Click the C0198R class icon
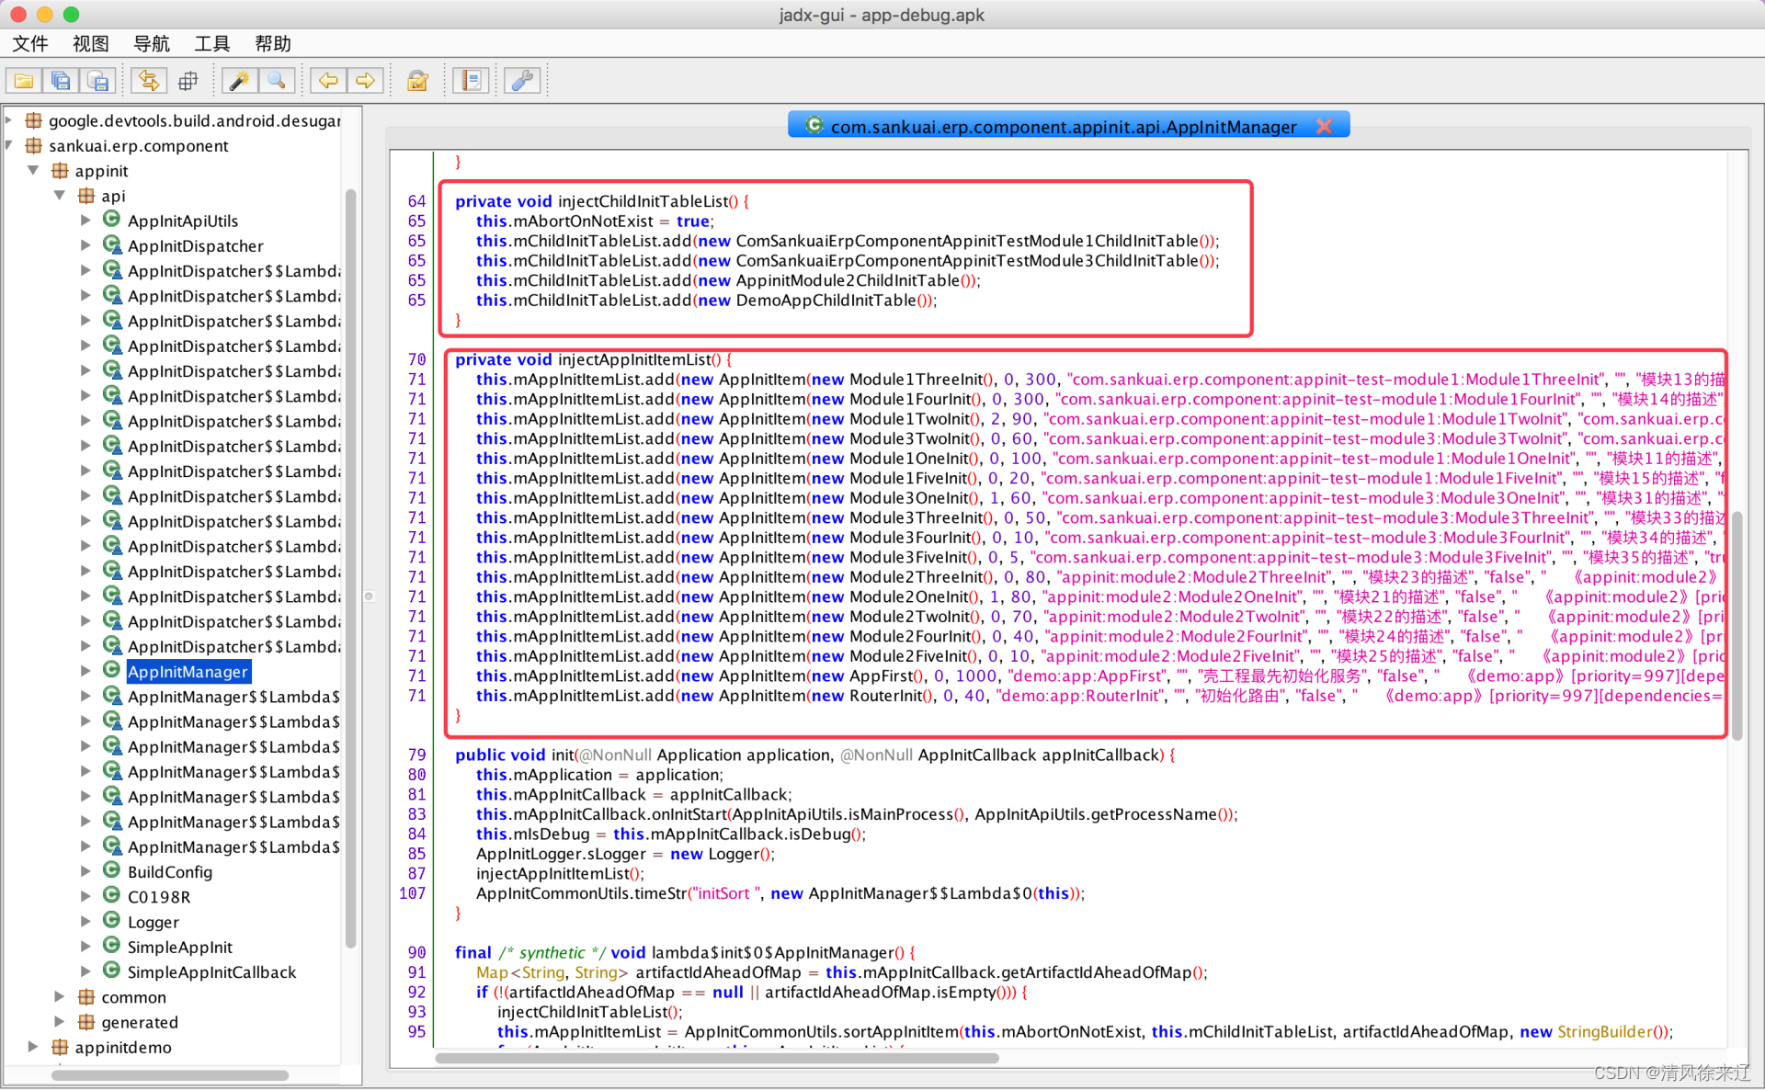Screen dimensions: 1765x1090 coord(111,895)
